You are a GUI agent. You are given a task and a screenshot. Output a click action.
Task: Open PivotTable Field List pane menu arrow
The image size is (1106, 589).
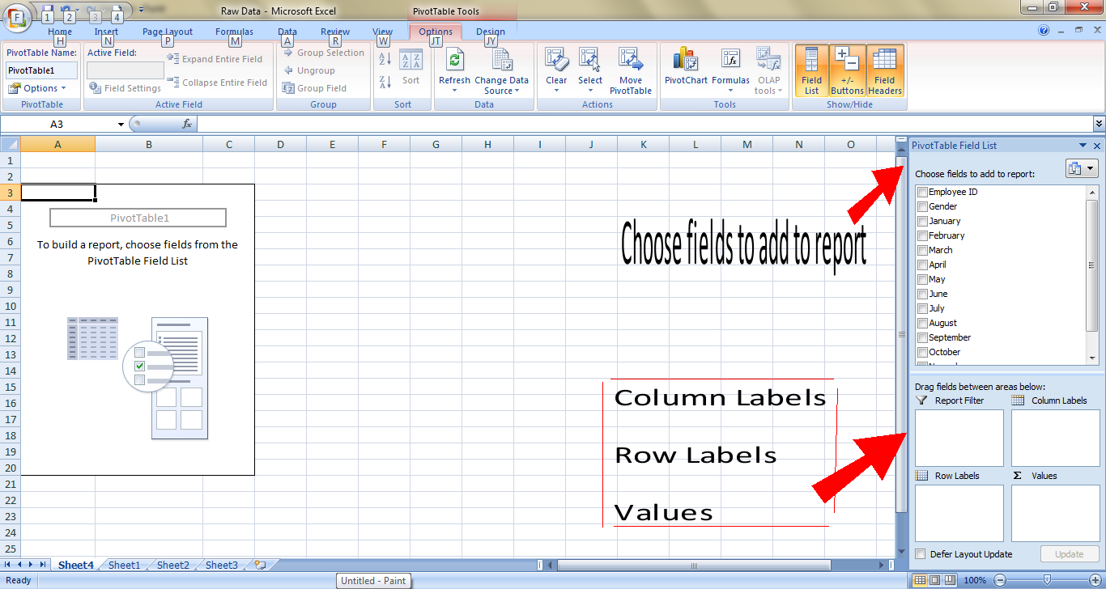coord(1083,146)
